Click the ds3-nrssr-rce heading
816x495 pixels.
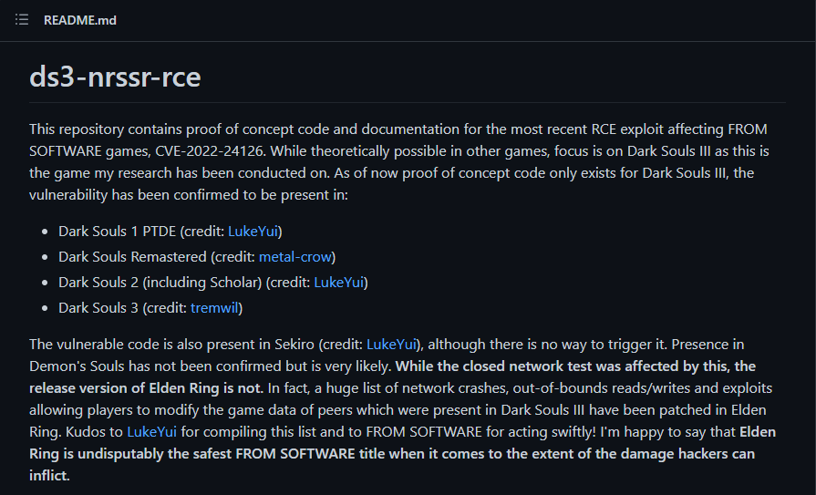(x=115, y=77)
